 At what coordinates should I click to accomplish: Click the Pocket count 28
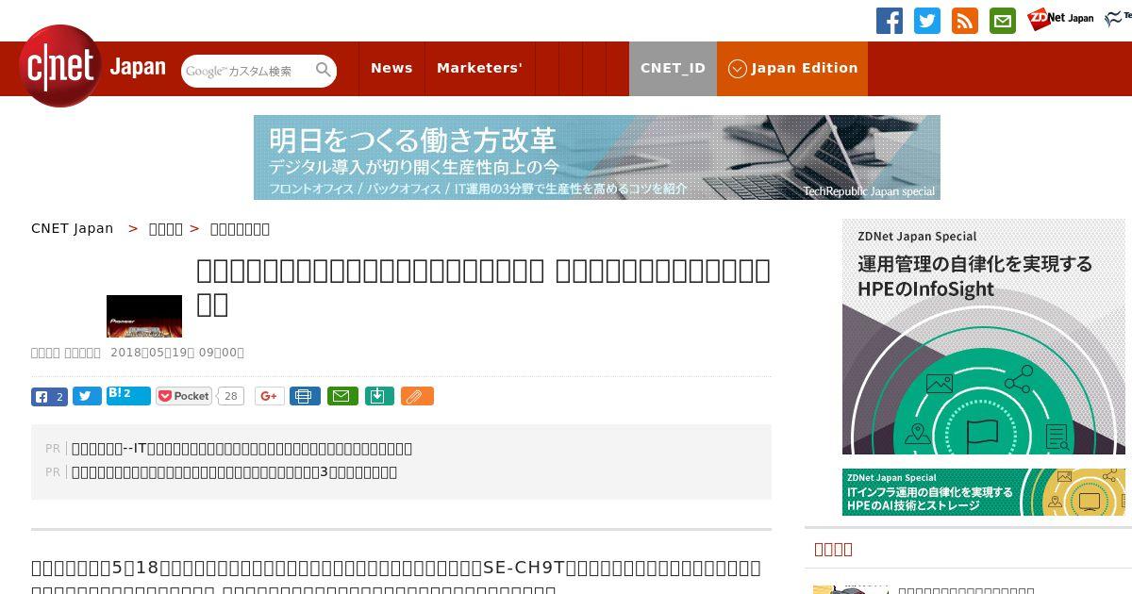click(230, 396)
